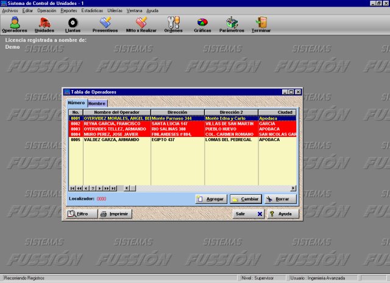Click the Filtro button
This screenshot has height=283, width=390.
tap(82, 214)
